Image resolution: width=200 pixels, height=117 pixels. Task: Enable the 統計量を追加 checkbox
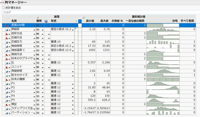pos(4,8)
